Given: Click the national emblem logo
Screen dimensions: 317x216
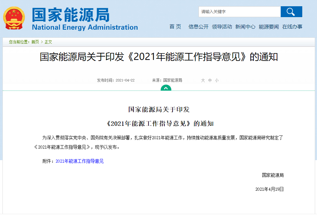Looking at the screenshot, I should point(14,18).
